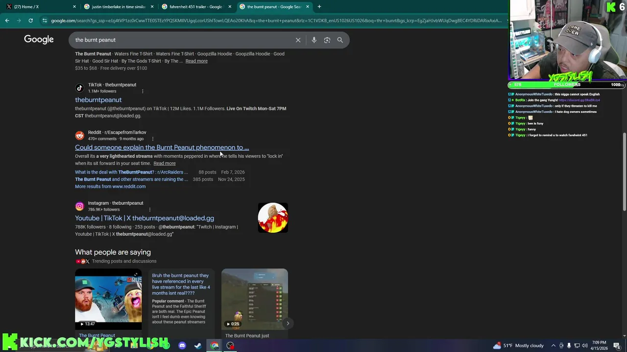Start voice search with the microphone icon
The width and height of the screenshot is (627, 352).
coord(314,40)
